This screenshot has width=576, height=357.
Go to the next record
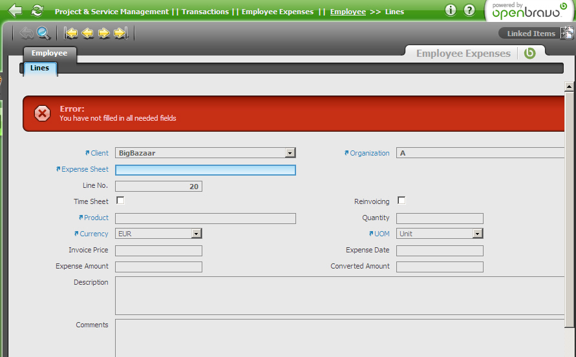(x=103, y=33)
